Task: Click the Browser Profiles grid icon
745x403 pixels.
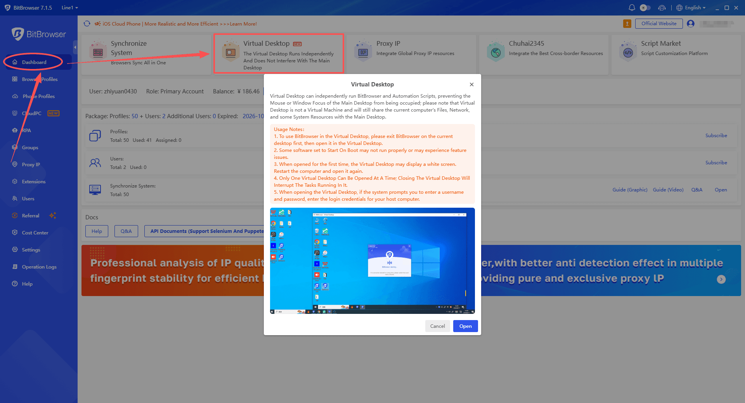Action: pyautogui.click(x=15, y=79)
